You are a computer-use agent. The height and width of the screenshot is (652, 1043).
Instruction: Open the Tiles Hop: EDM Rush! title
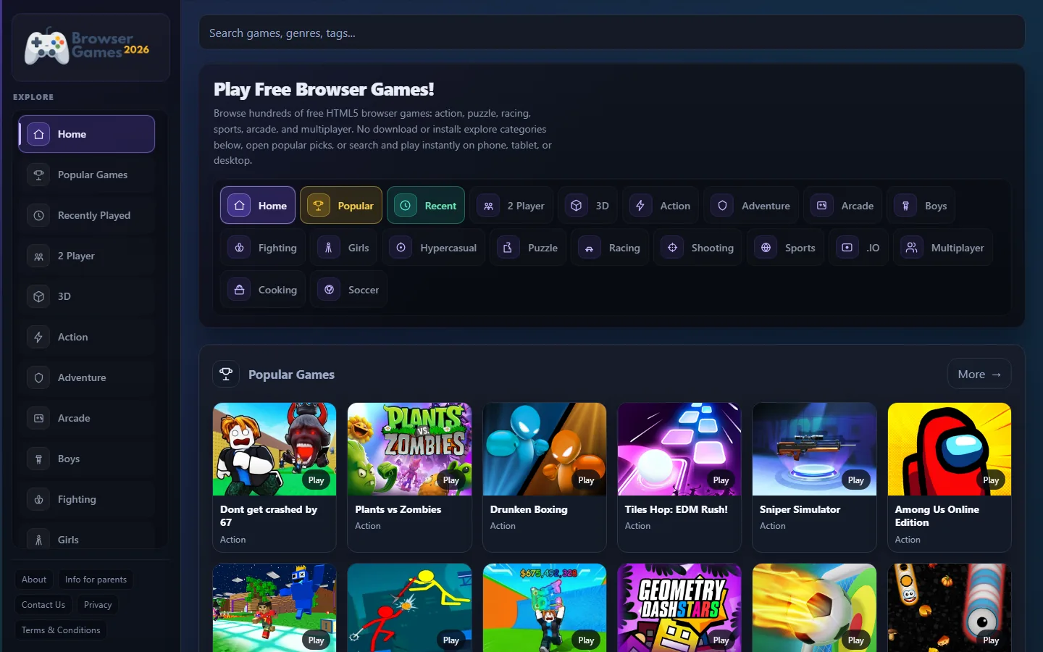(x=677, y=509)
